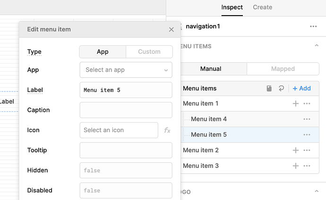The width and height of the screenshot is (326, 200).
Task: Switch menu items mode to Mapped
Action: 283,69
